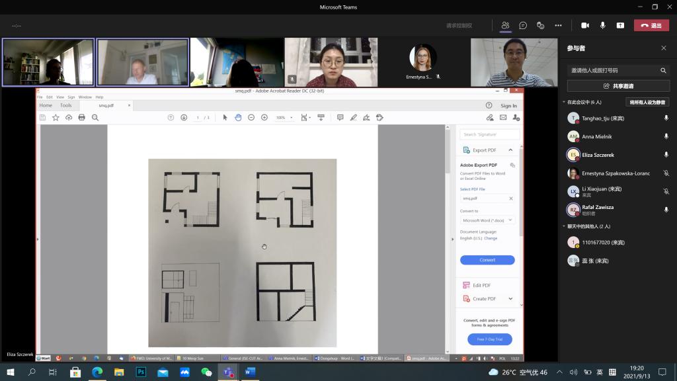Open the participants panel icon

(505, 25)
